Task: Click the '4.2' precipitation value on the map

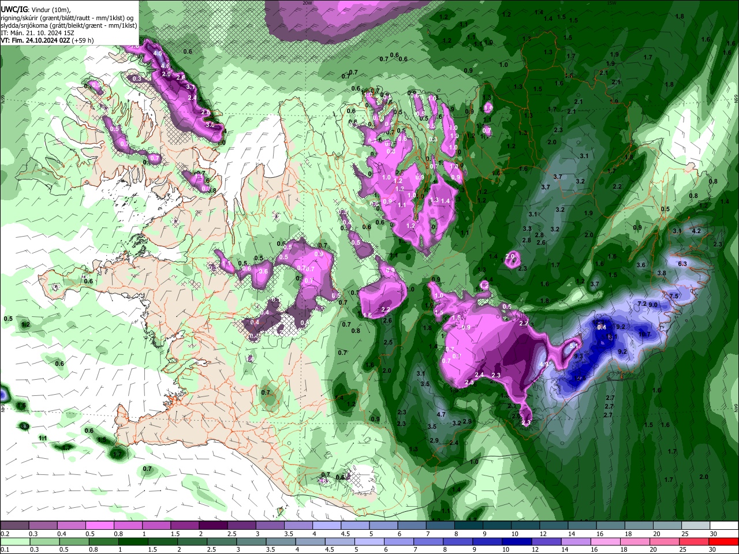Action: pos(696,231)
